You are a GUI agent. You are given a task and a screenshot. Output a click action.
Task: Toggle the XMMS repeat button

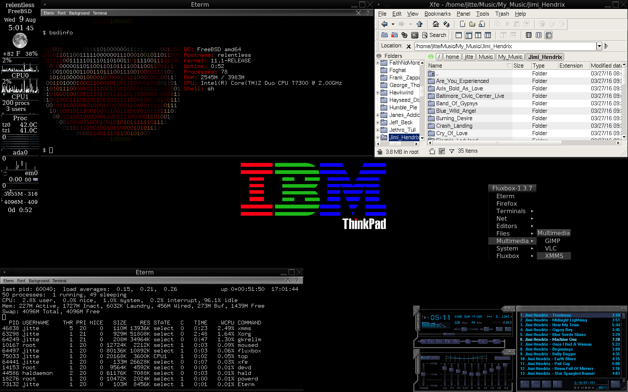click(x=496, y=342)
